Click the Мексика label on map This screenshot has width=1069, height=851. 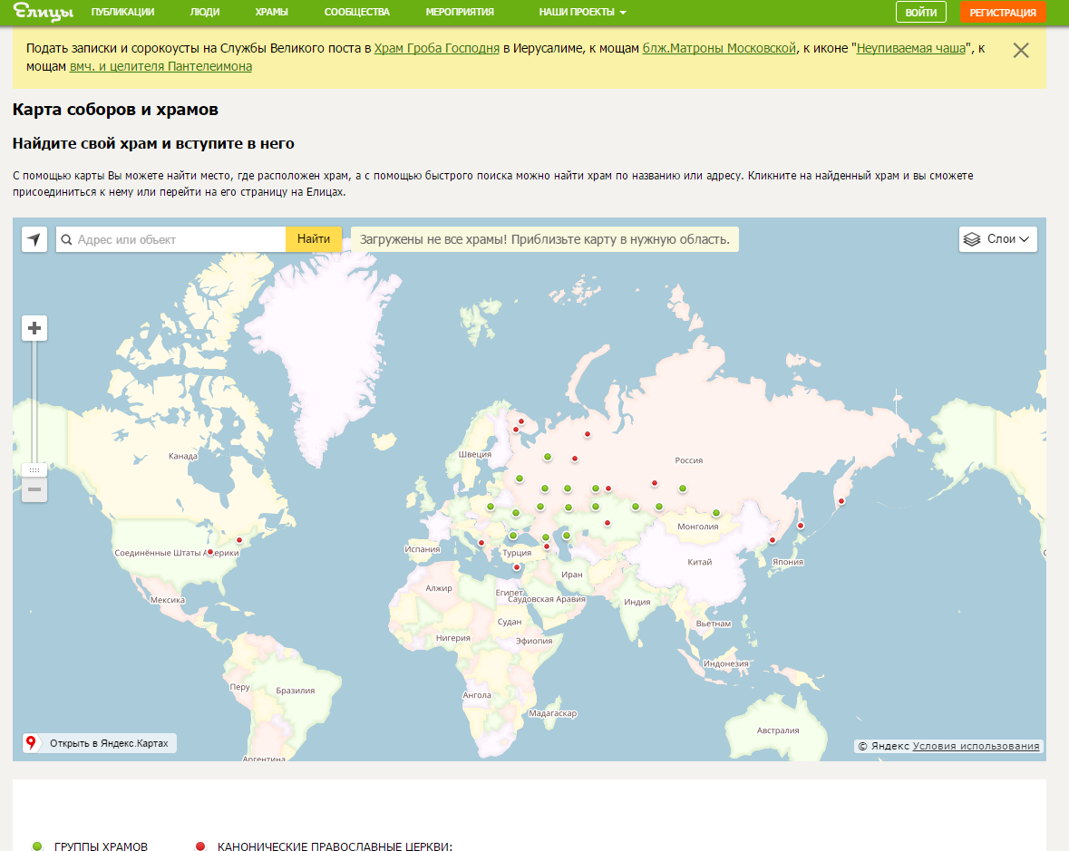tap(168, 600)
